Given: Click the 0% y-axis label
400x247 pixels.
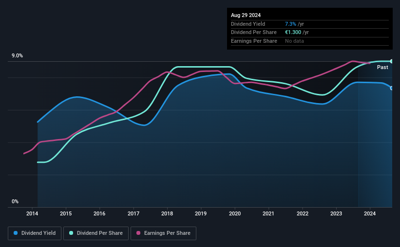Looking at the screenshot, I should tap(15, 201).
